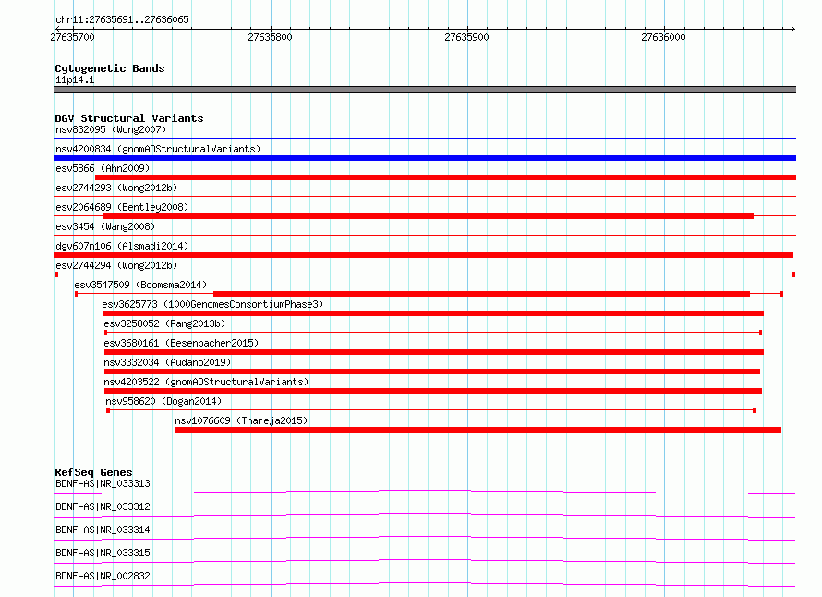Click the red esv5866 variant bar
The height and width of the screenshot is (597, 822).
(x=445, y=177)
